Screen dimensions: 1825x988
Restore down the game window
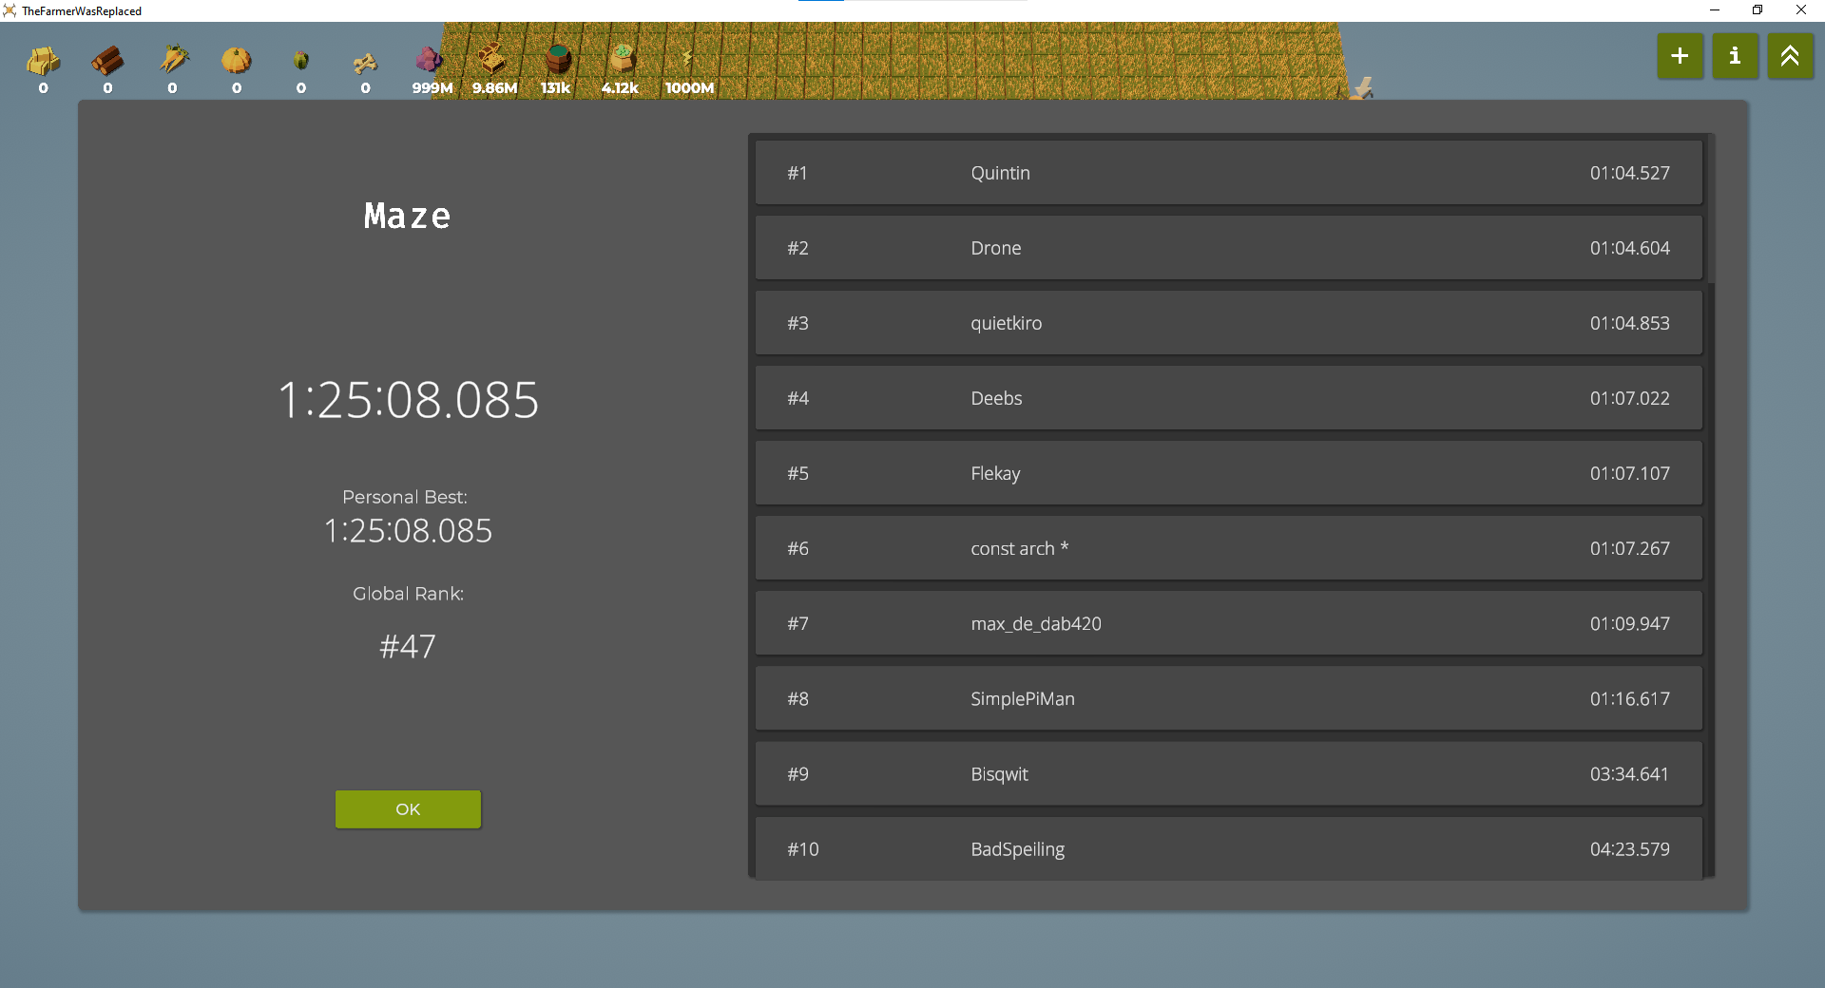1758,10
